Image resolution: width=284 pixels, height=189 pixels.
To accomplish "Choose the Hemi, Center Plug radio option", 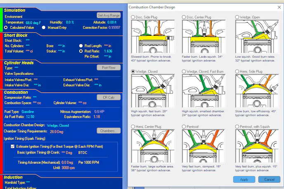I will click(133, 126).
